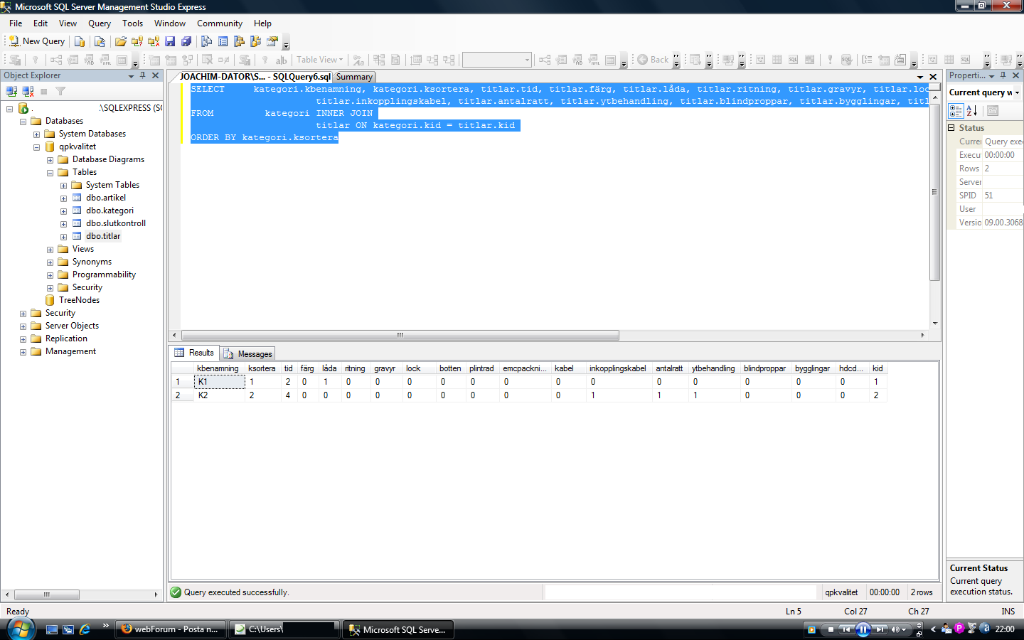Expand the dbo.kategori table node
The height and width of the screenshot is (640, 1024).
[63, 211]
